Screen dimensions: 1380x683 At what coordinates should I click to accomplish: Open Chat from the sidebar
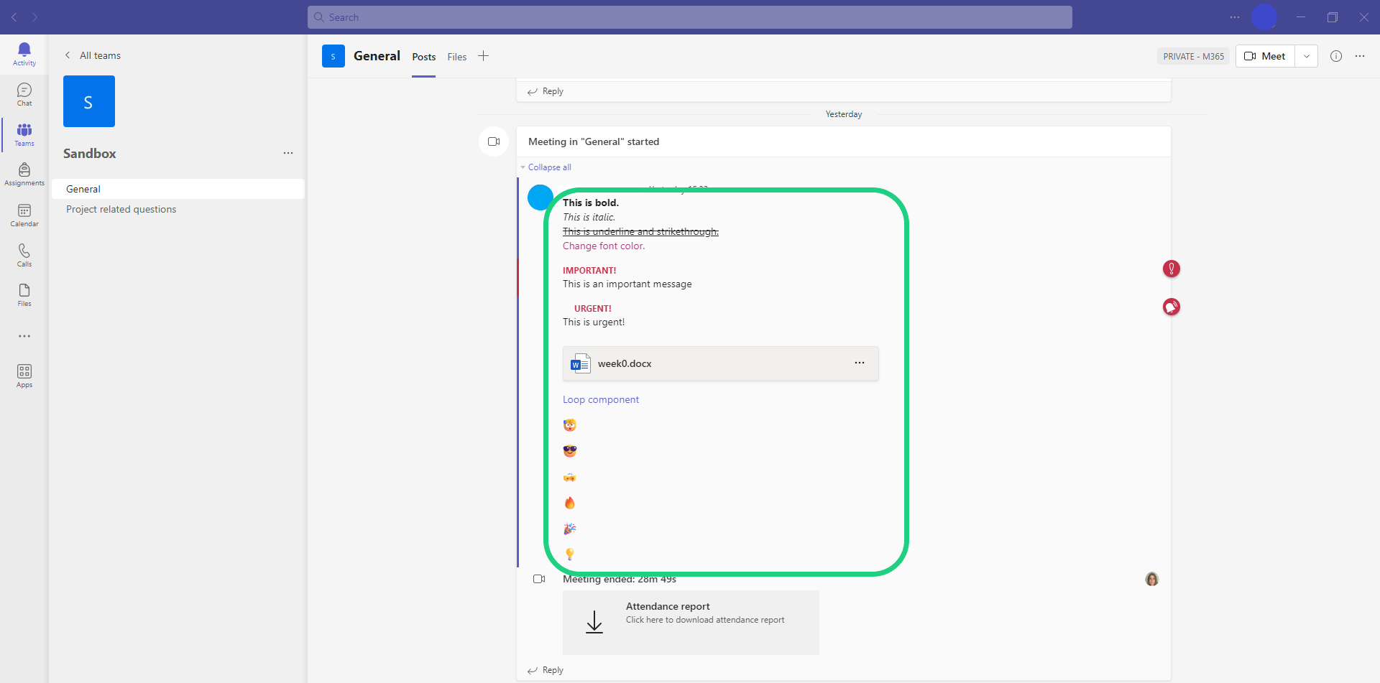click(x=24, y=93)
